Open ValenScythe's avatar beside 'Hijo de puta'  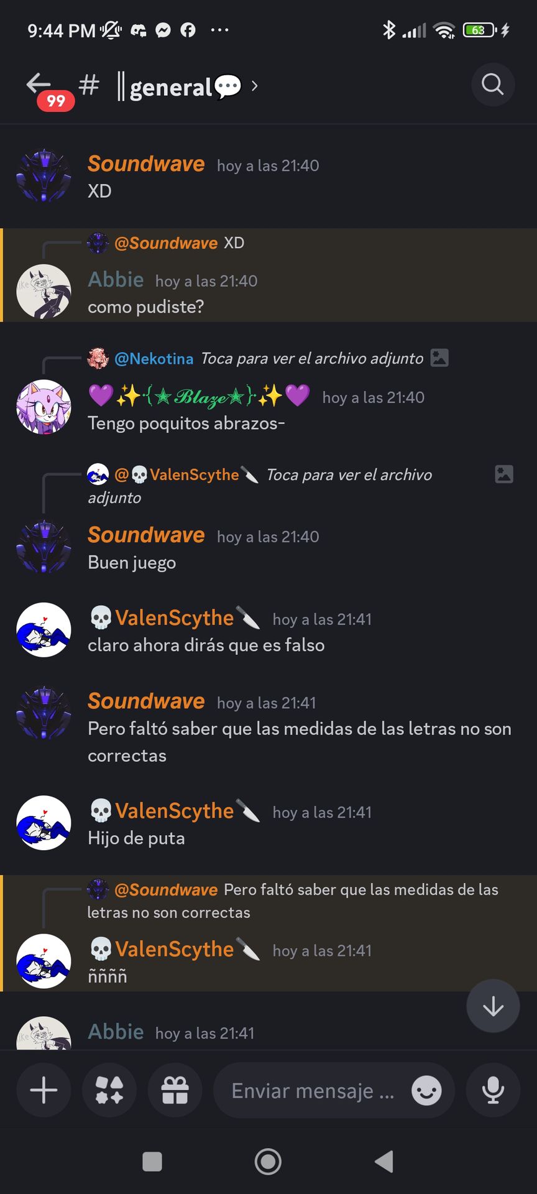[44, 823]
